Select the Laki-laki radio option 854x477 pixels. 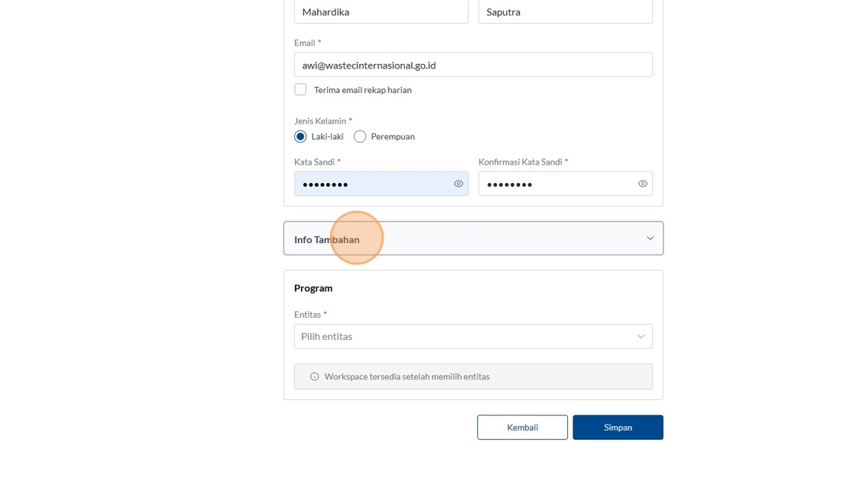(x=300, y=136)
